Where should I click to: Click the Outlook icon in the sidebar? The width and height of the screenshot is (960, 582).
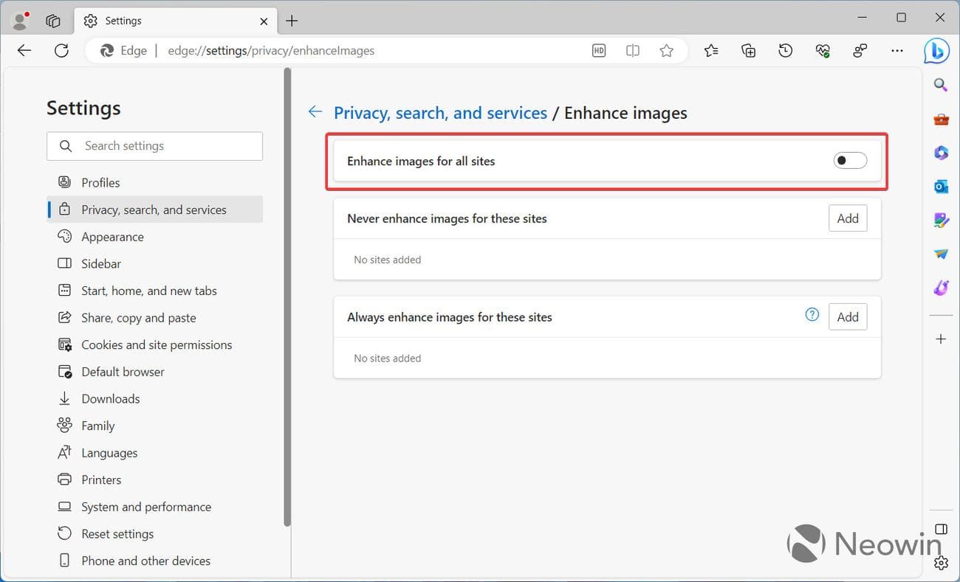point(941,187)
